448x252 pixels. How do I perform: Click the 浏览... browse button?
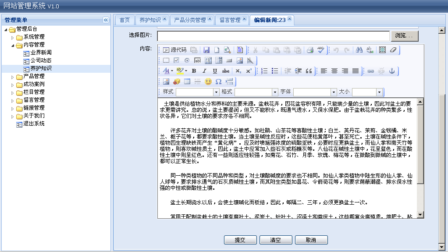click(x=405, y=35)
